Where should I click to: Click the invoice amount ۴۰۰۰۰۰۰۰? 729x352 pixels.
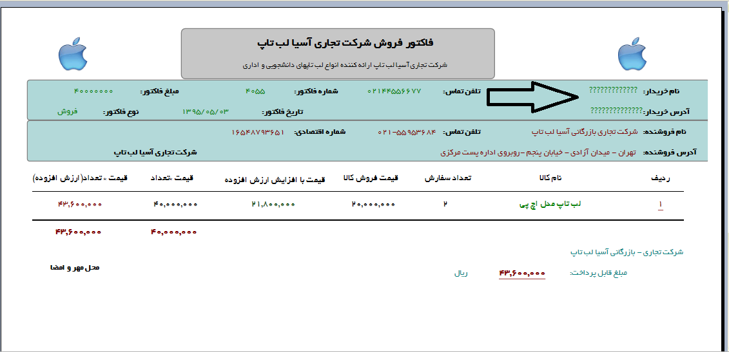click(x=93, y=91)
